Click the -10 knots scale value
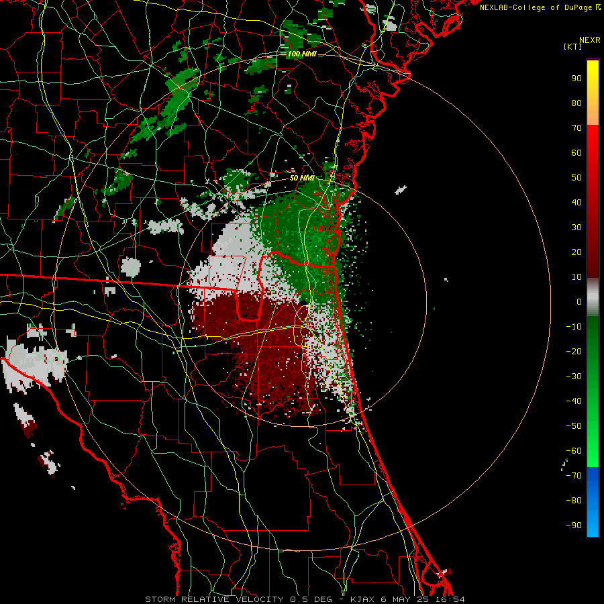604x604 pixels. 574,327
